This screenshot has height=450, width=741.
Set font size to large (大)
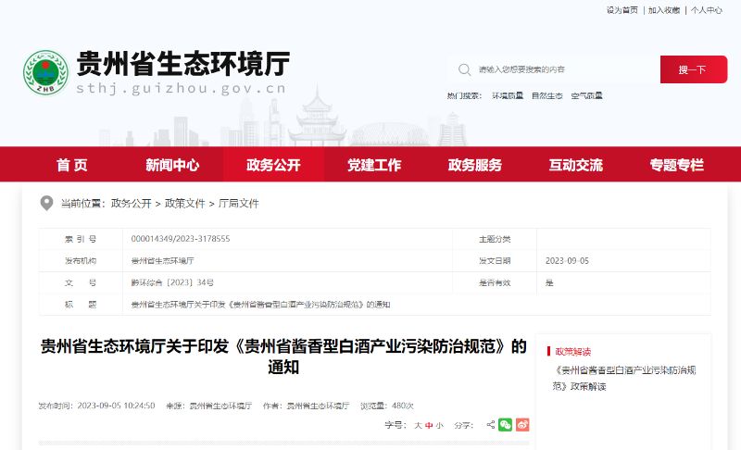(418, 426)
